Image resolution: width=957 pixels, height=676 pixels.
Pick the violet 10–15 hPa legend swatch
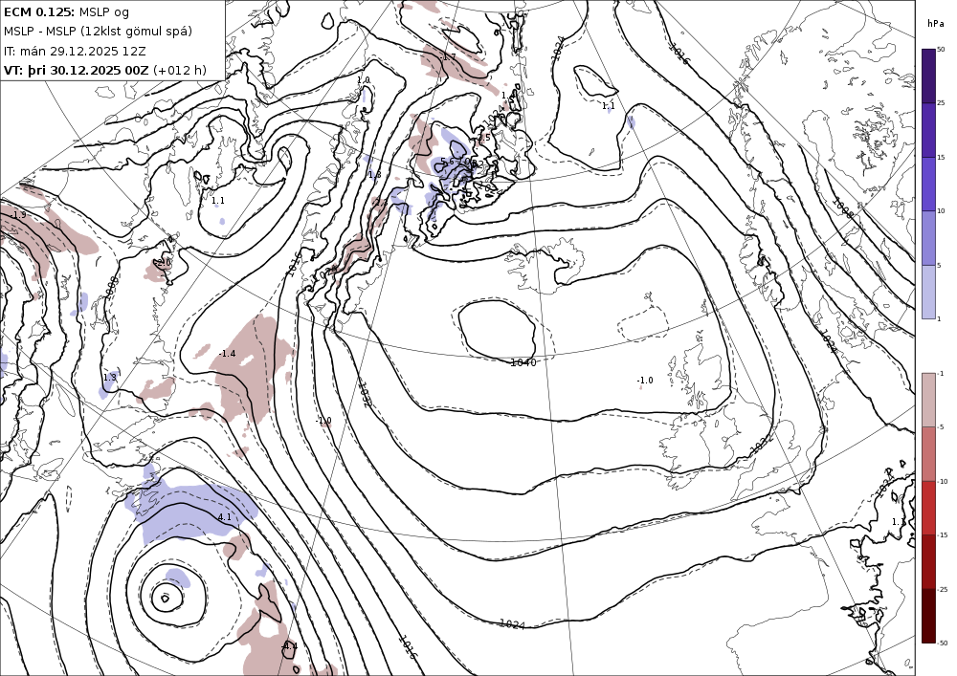click(928, 185)
